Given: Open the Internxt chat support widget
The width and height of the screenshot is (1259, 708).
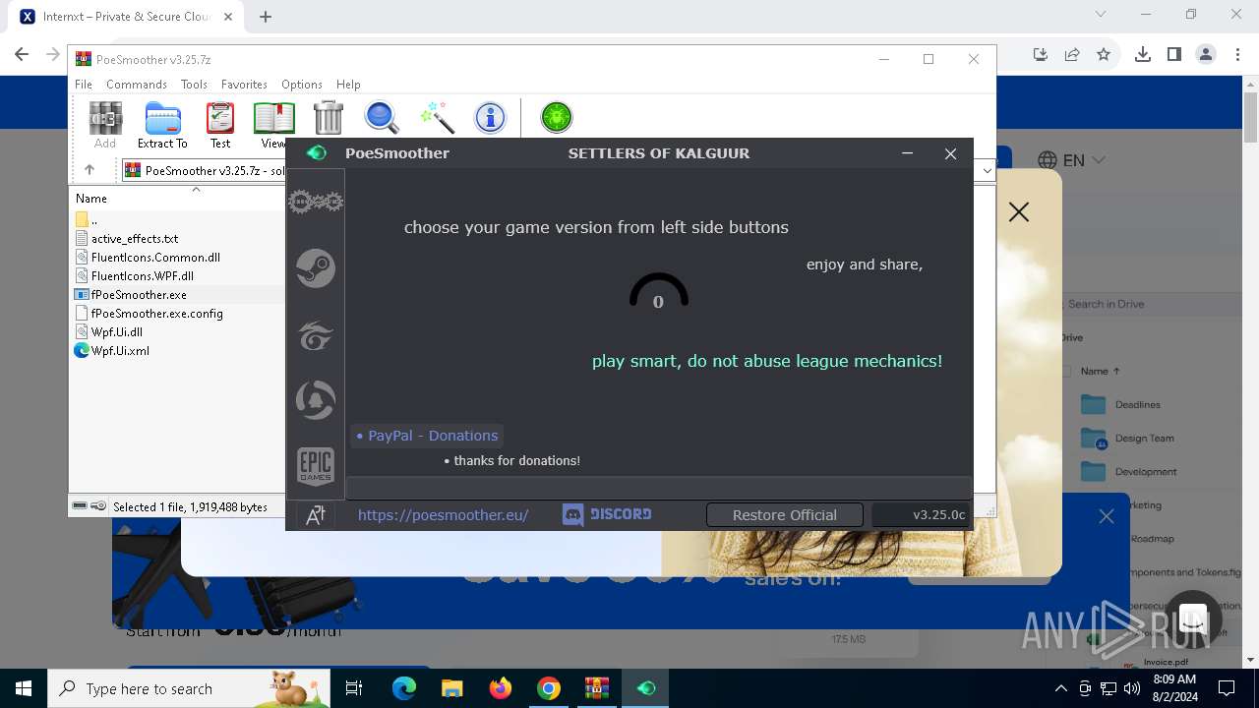Looking at the screenshot, I should (1193, 619).
